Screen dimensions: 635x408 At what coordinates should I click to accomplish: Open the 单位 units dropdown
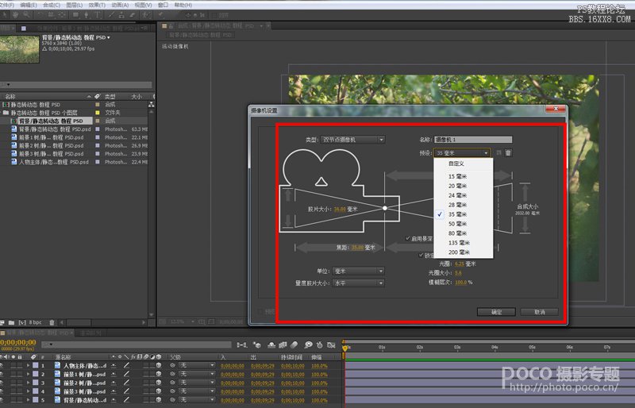tap(358, 271)
